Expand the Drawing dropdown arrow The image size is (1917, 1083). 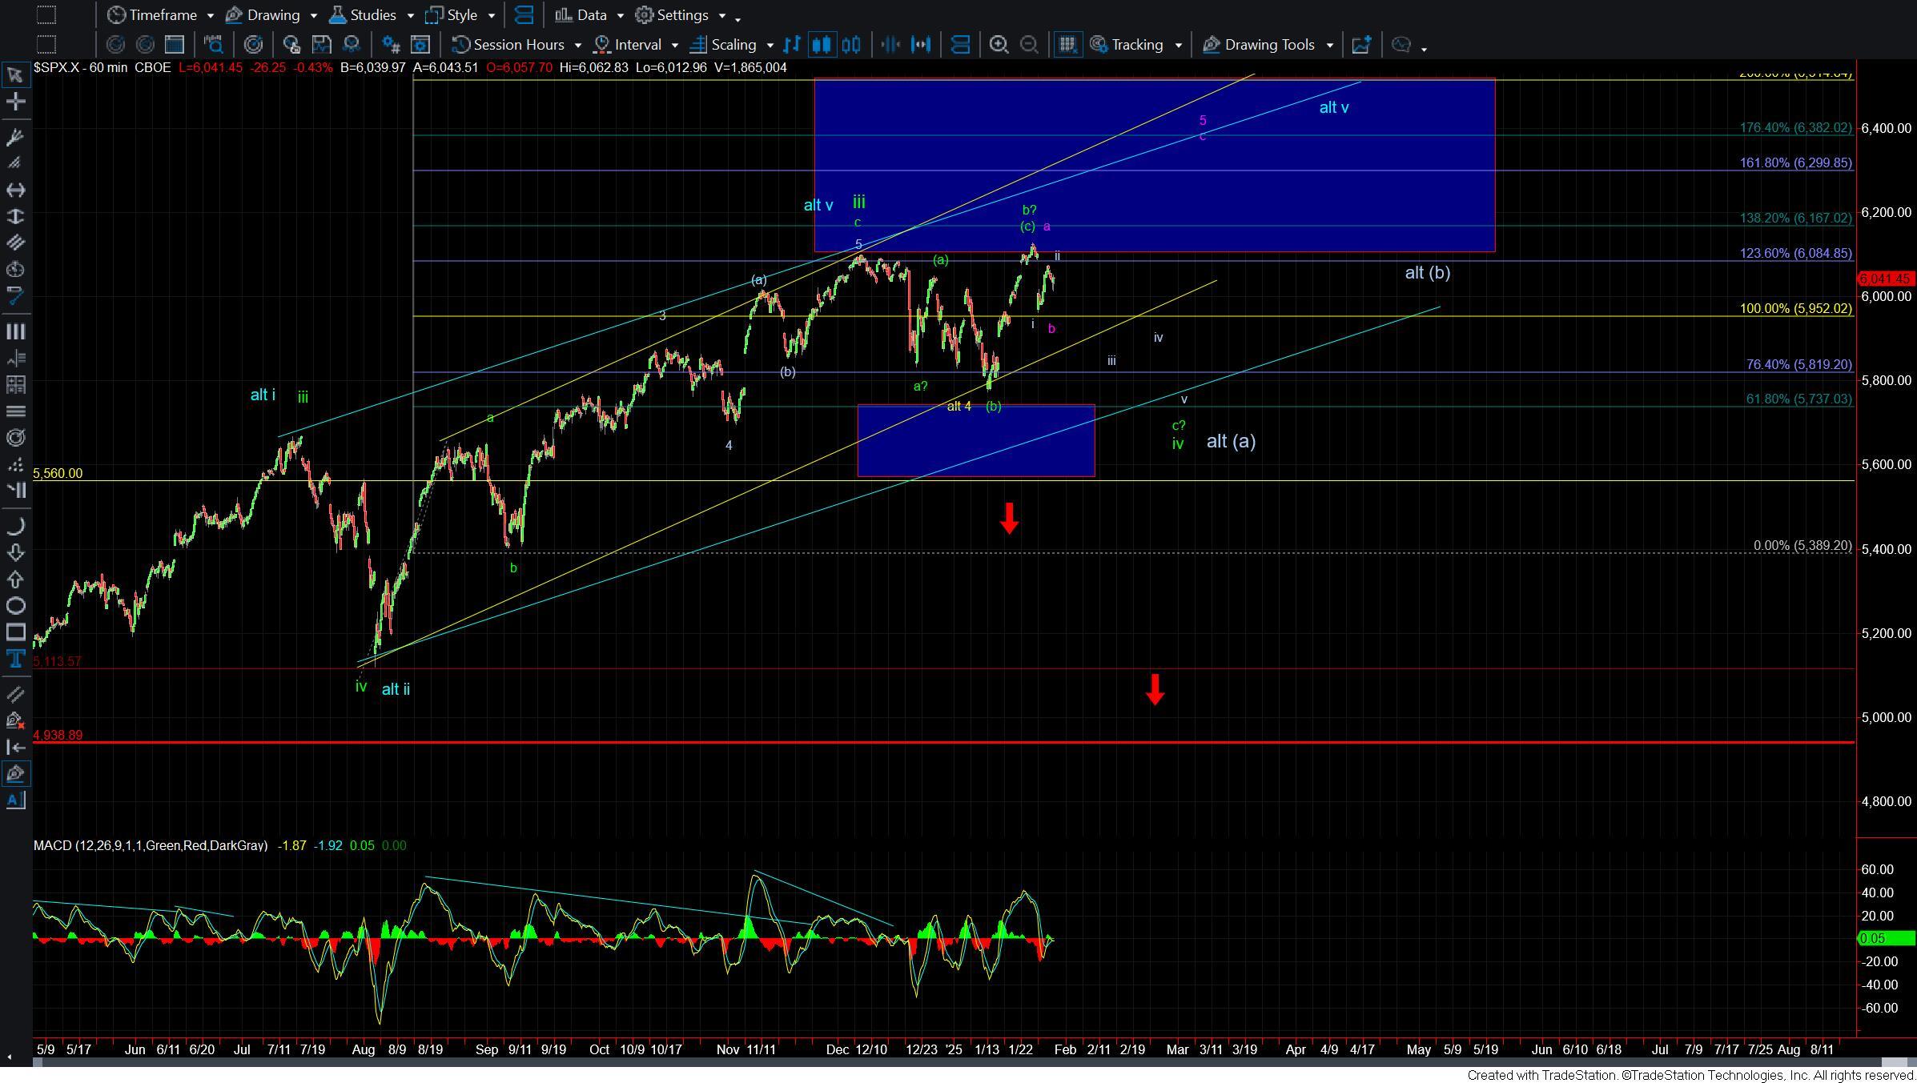click(x=314, y=15)
